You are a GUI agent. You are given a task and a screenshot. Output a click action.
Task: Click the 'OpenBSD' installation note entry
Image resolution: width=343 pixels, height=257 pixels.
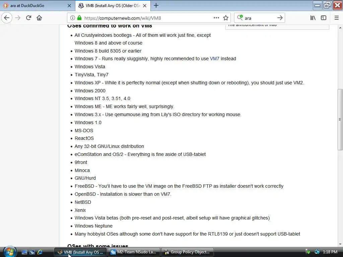(123, 194)
